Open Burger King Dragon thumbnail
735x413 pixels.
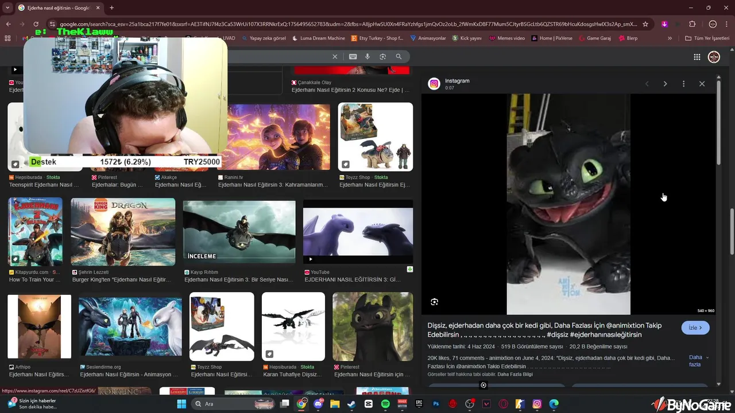coord(123,232)
